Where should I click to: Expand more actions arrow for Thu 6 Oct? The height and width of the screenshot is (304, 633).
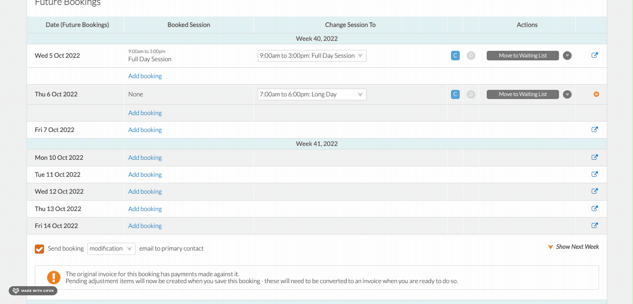click(567, 94)
